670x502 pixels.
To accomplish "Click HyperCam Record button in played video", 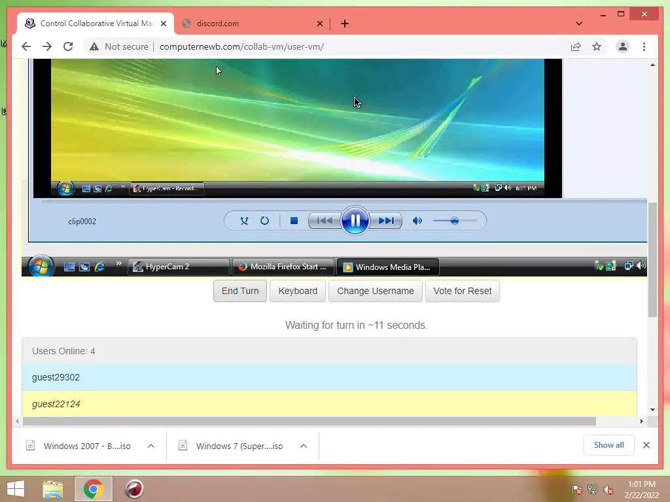I will [x=167, y=188].
